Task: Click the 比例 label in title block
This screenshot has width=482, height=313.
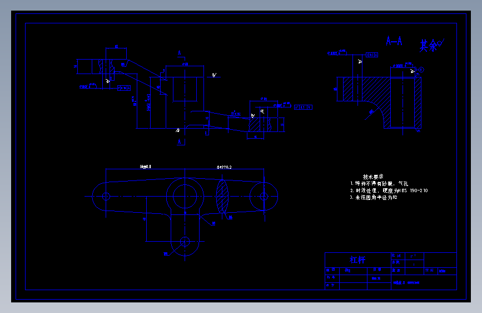Action: [396, 256]
